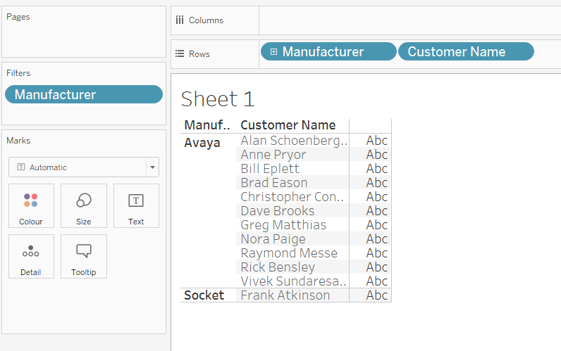This screenshot has height=351, width=561.
Task: Click the Manuf.. column header
Action: coord(207,125)
